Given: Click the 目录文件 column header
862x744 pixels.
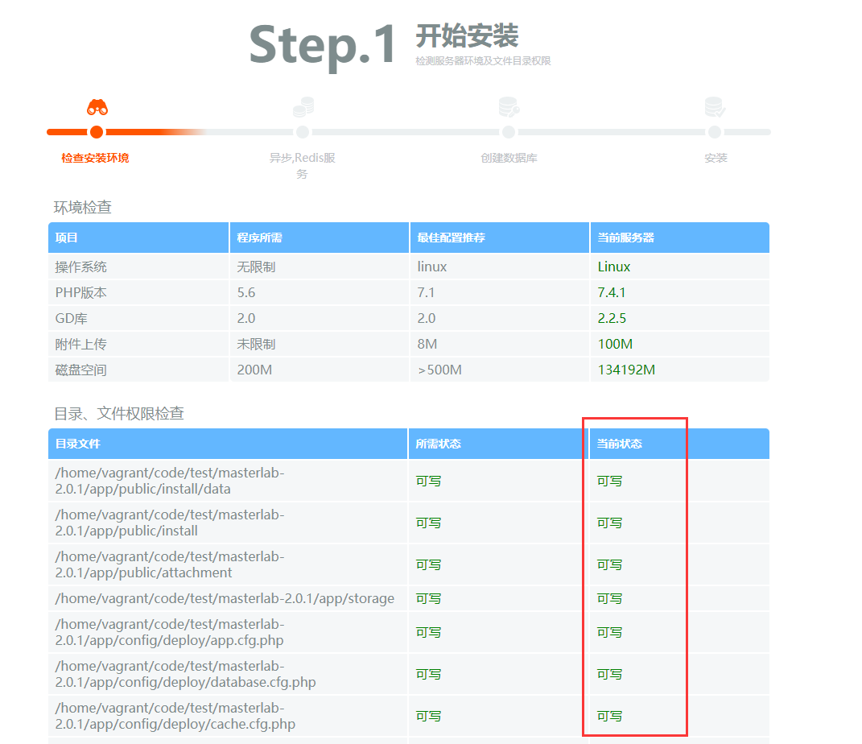Looking at the screenshot, I should 228,444.
